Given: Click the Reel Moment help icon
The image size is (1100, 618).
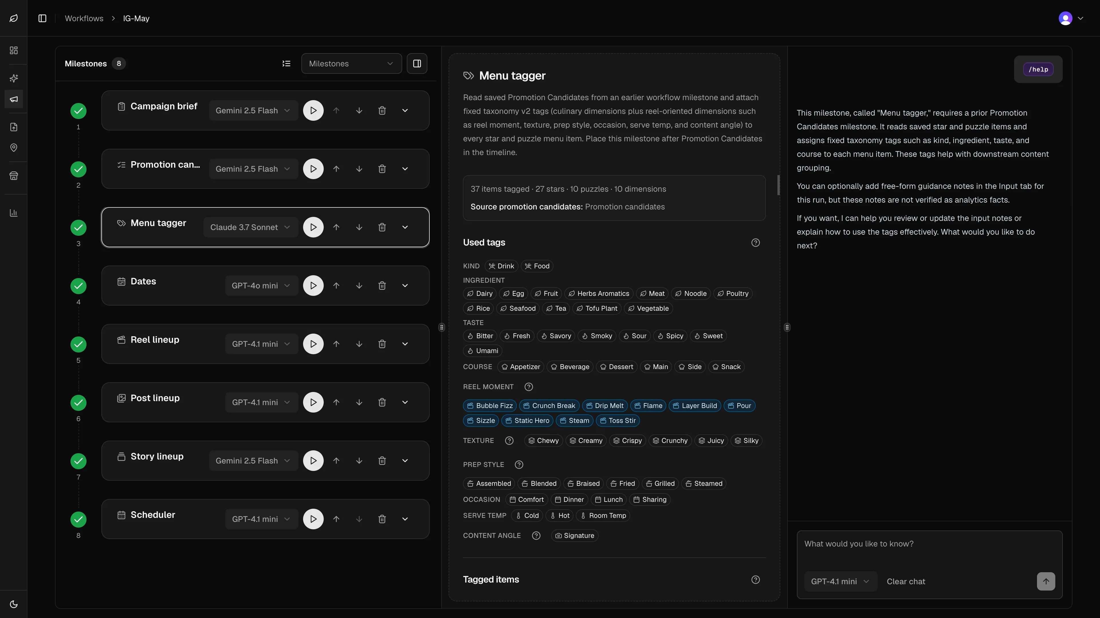Looking at the screenshot, I should pos(529,387).
